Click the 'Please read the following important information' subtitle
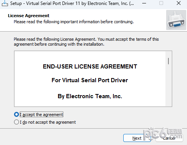187x145 pixels. pyautogui.click(x=74, y=22)
